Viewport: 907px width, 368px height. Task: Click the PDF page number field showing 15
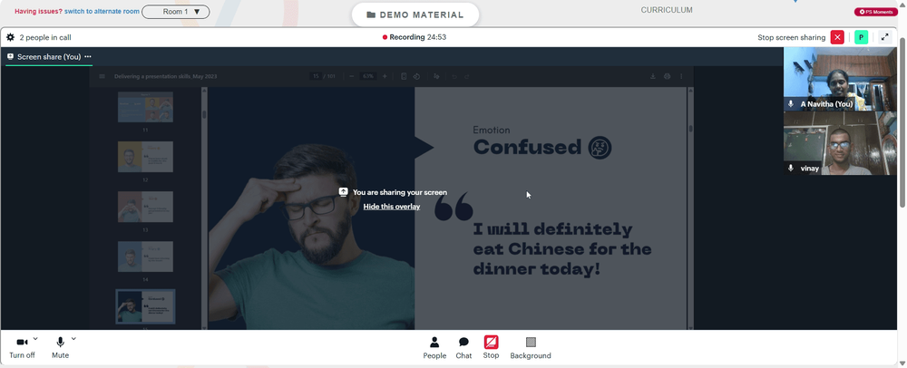click(x=316, y=76)
